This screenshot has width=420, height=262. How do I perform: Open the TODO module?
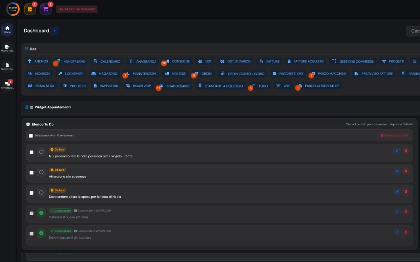[260, 86]
